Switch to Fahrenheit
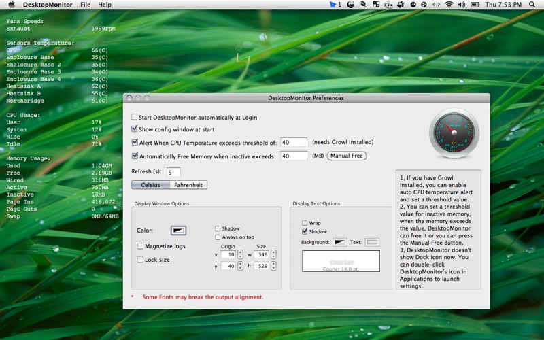This screenshot has width=544, height=340. pos(188,185)
